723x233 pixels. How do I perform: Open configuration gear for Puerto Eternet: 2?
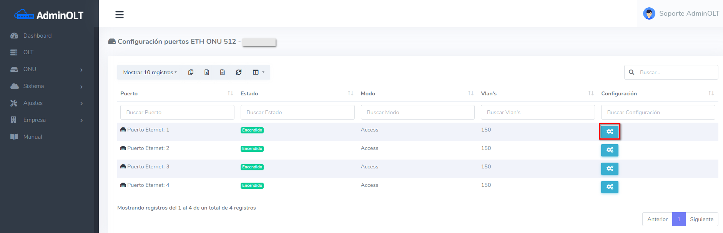[x=610, y=150]
